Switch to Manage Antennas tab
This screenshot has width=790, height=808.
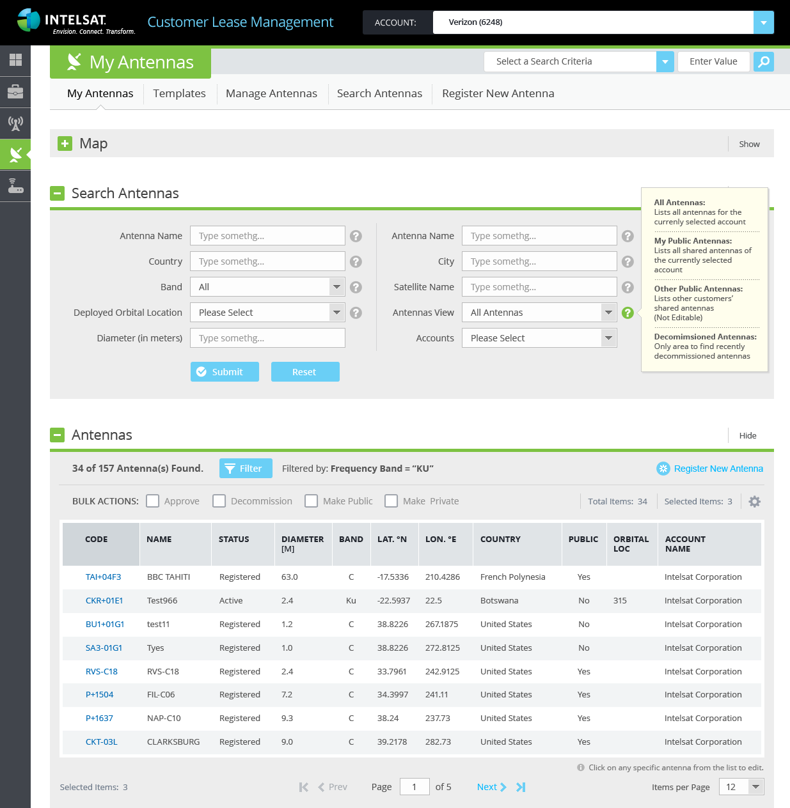(x=271, y=93)
